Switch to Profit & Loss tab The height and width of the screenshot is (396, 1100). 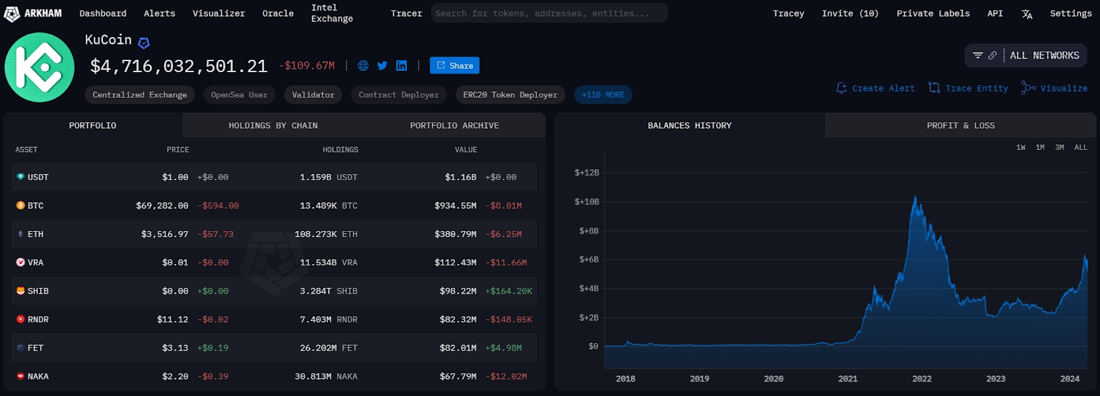(x=960, y=125)
